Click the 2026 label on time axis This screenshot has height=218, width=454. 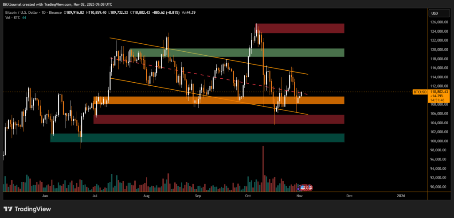401,195
